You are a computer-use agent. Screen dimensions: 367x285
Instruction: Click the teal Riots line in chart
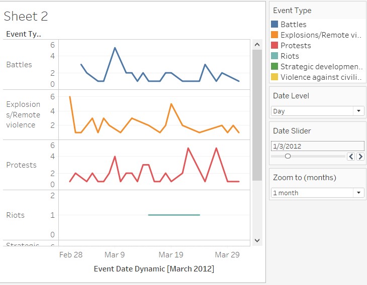(174, 215)
